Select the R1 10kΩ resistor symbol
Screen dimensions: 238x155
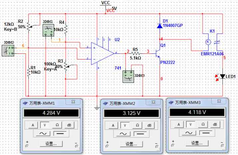(x=29, y=72)
